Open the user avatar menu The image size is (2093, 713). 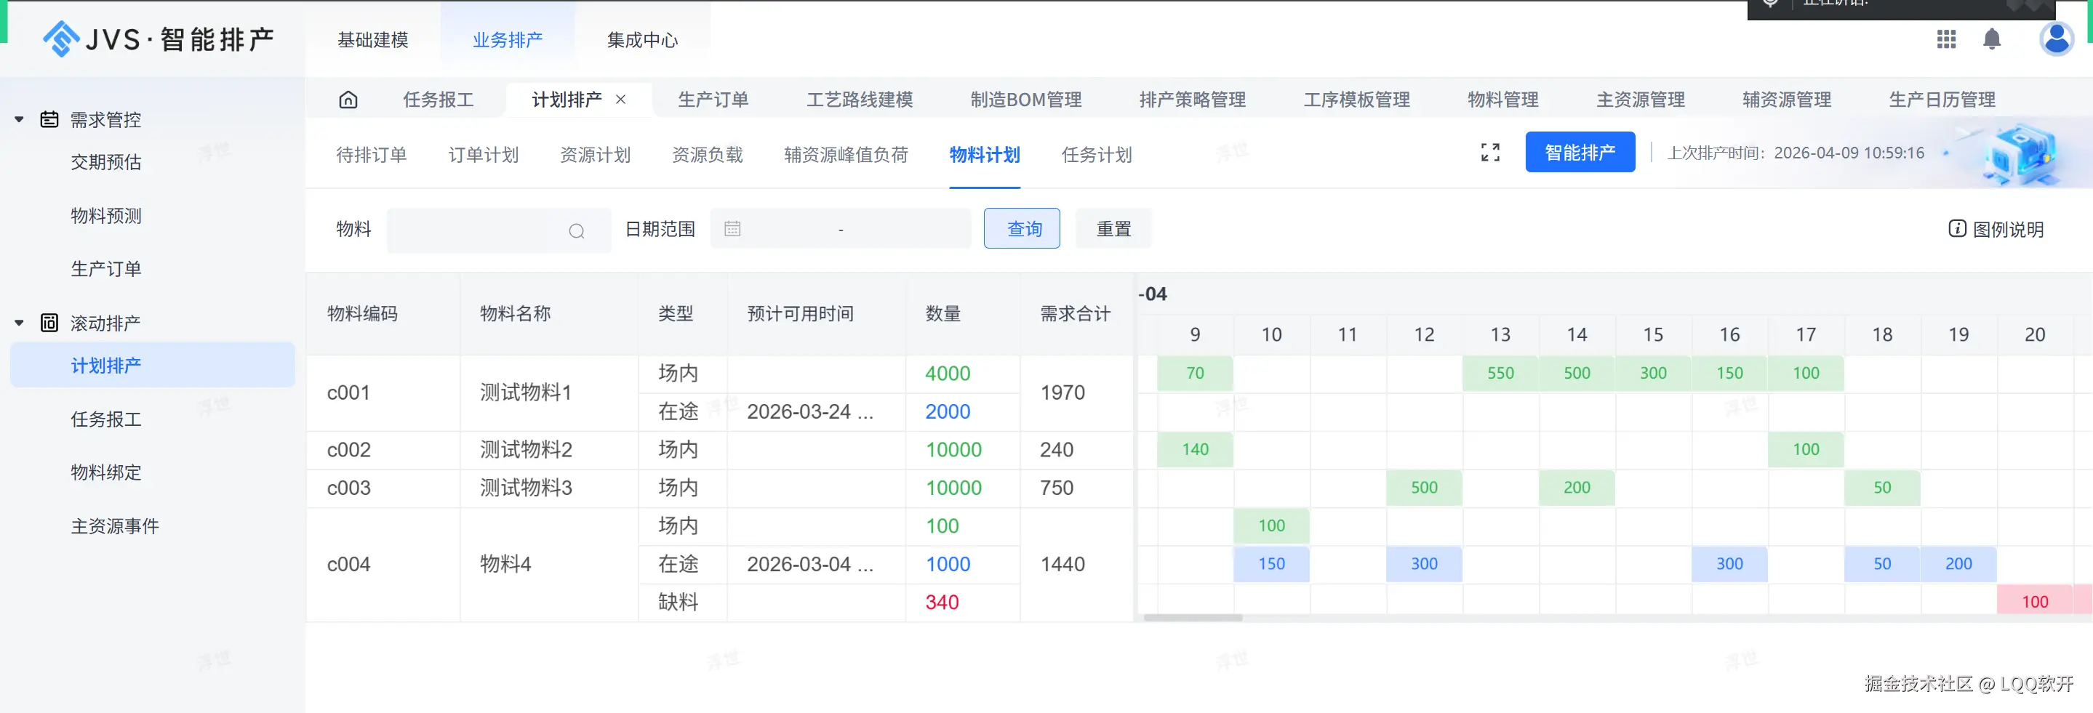[2057, 39]
